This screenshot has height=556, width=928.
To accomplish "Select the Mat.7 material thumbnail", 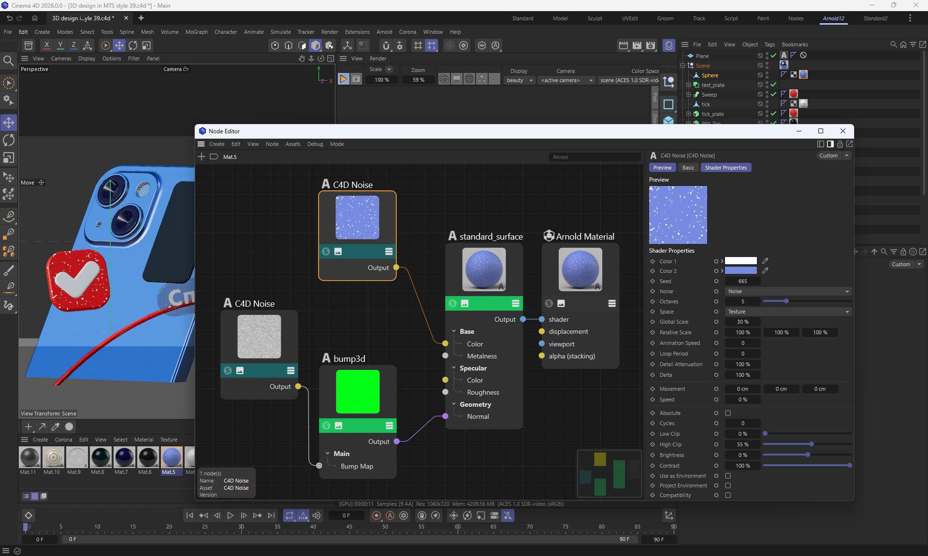I will pos(124,457).
